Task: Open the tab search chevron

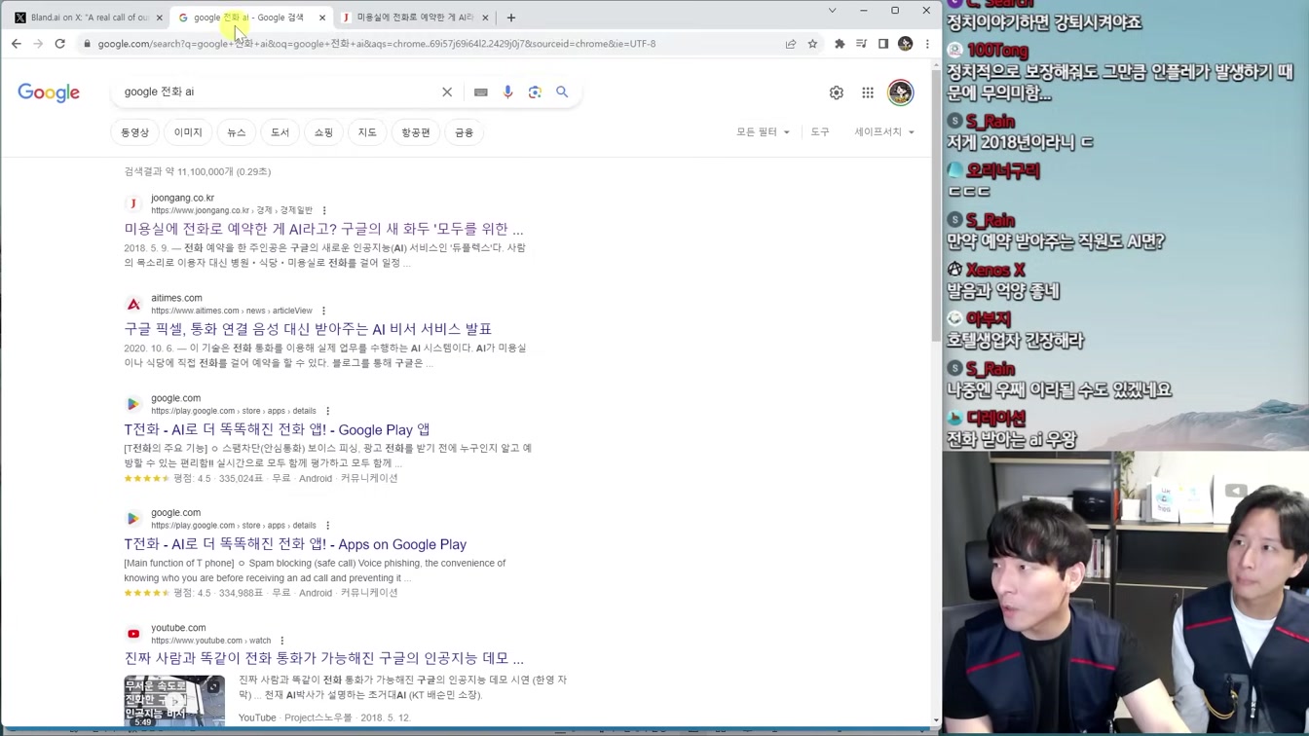Action: pyautogui.click(x=832, y=11)
